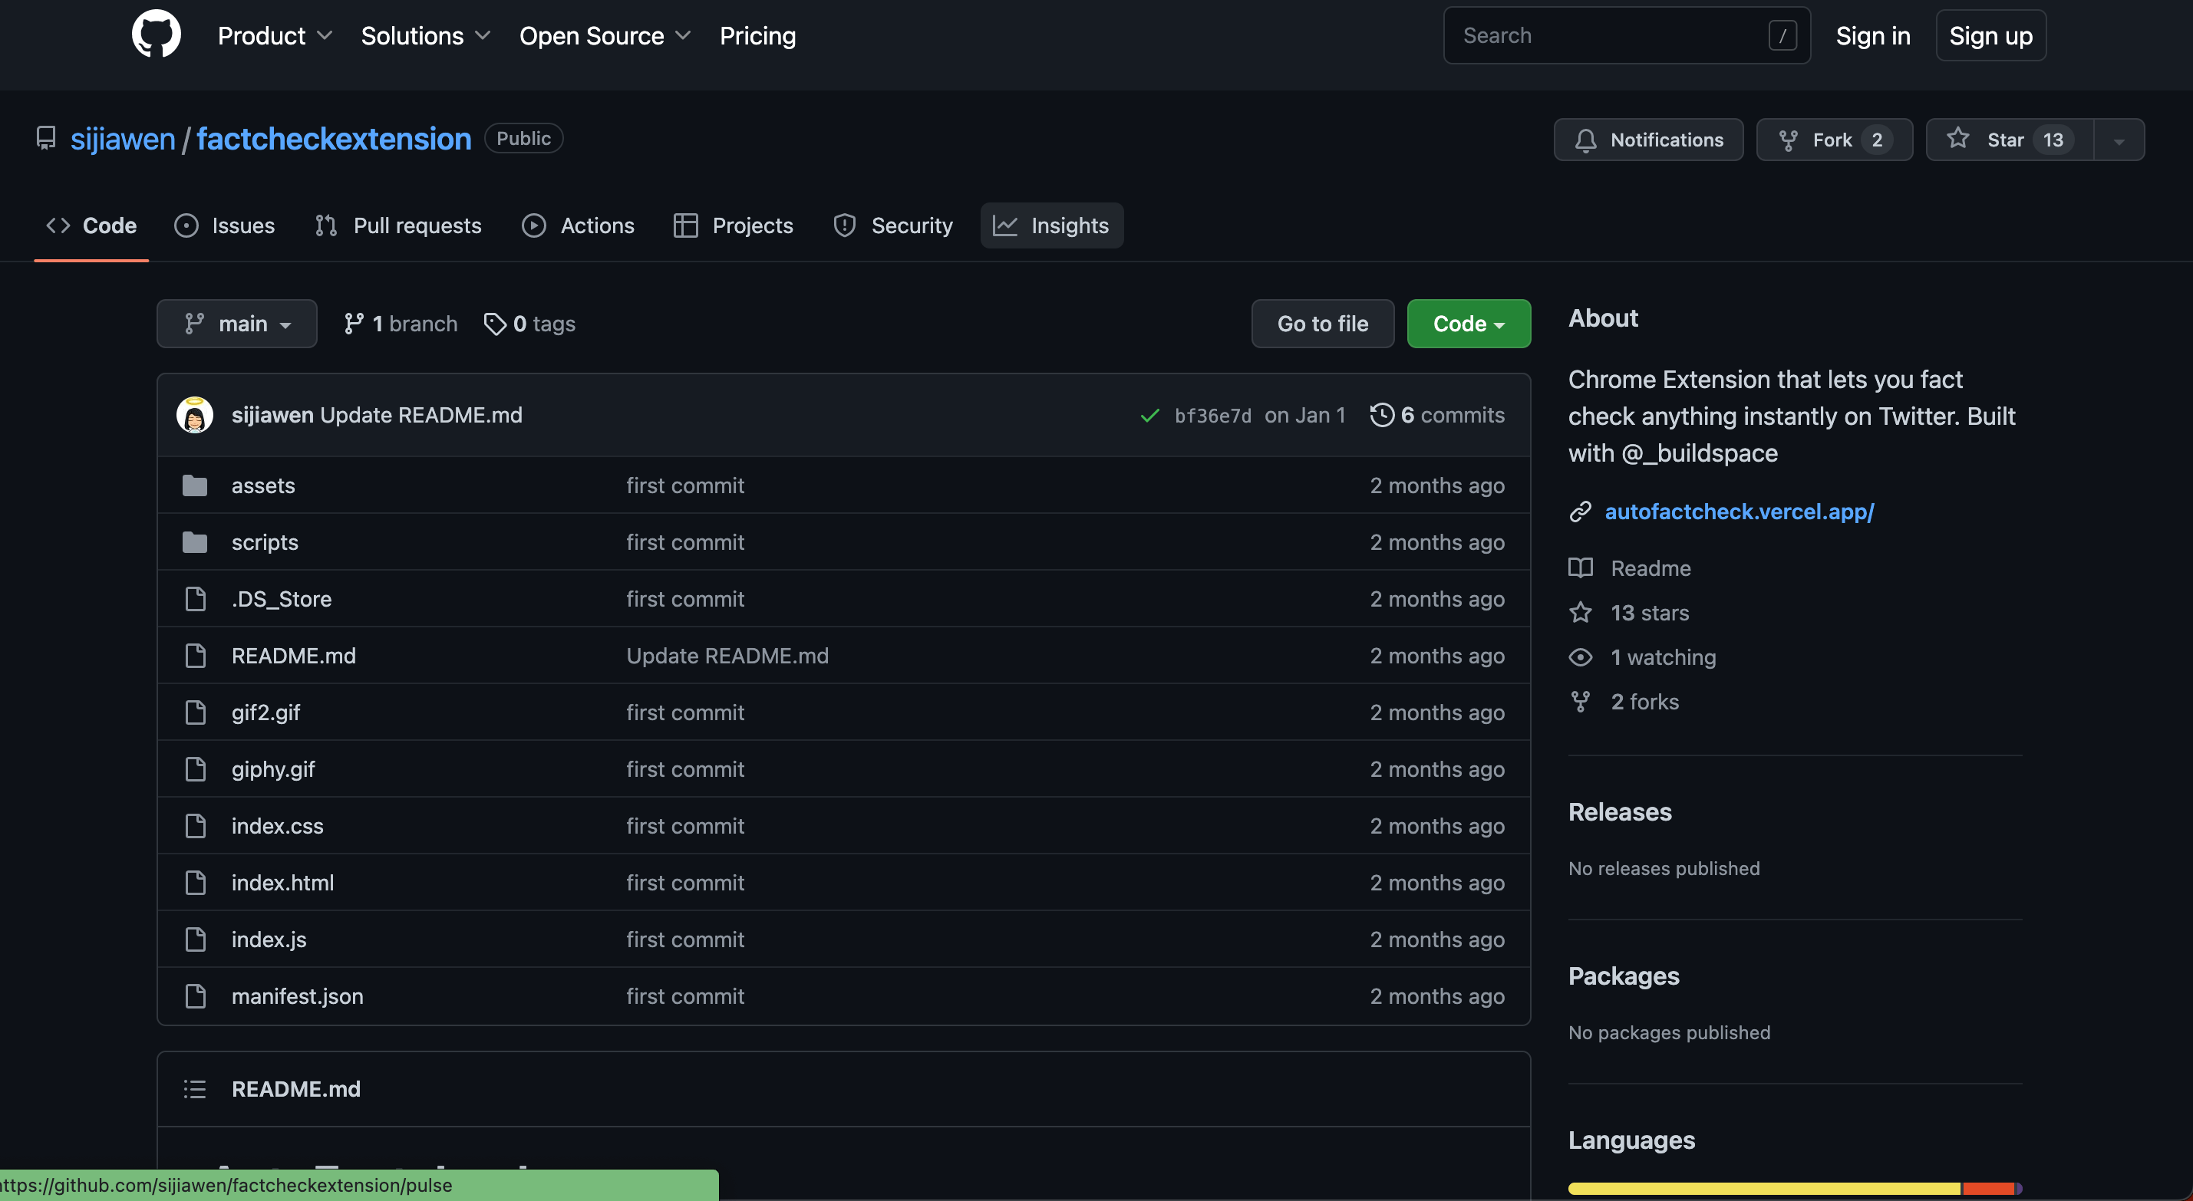Click the file icon beside index.js
Image resolution: width=2193 pixels, height=1201 pixels.
click(196, 939)
